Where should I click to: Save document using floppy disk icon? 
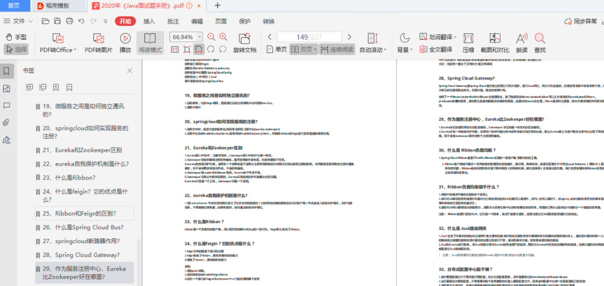[57, 21]
